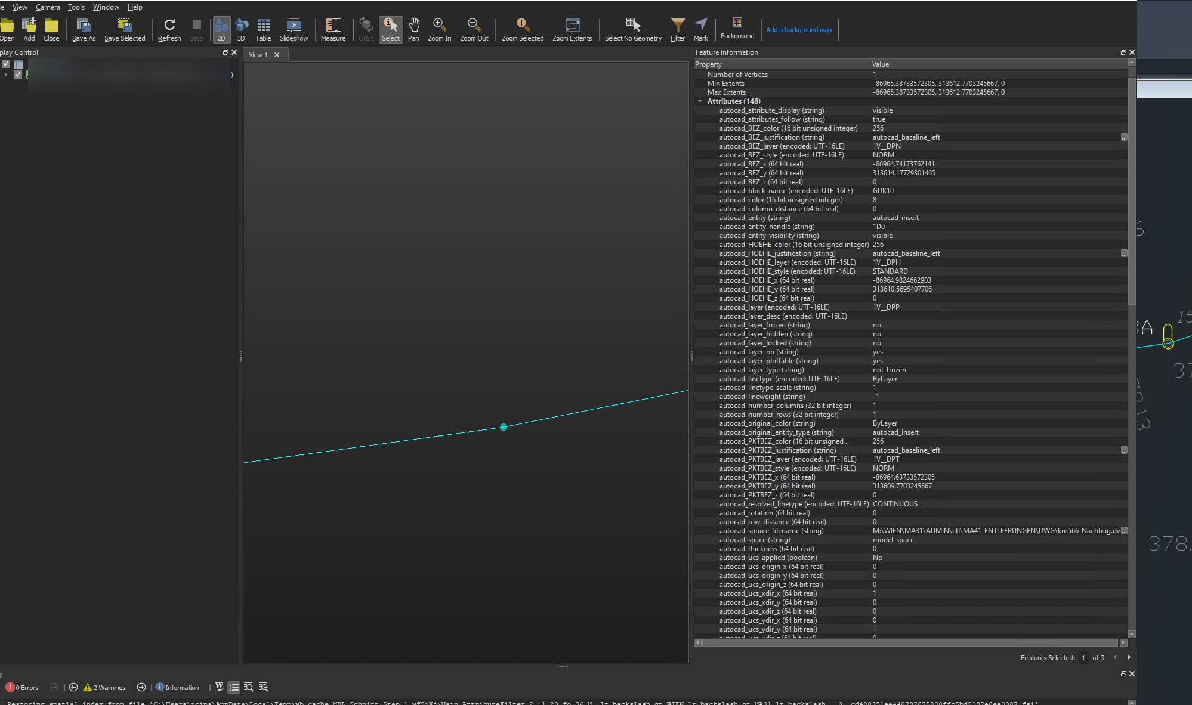Switch to 2D view mode
Screen dimensions: 1192x705
pyautogui.click(x=221, y=30)
